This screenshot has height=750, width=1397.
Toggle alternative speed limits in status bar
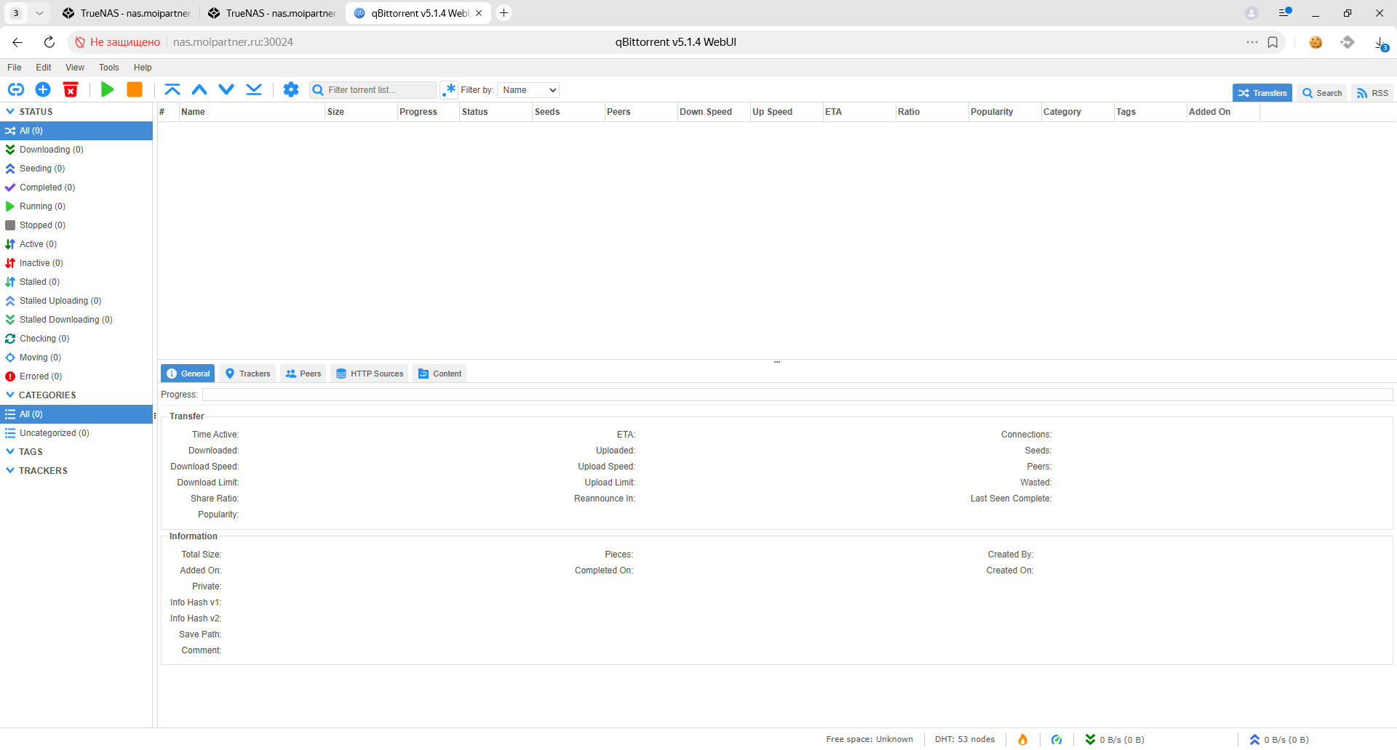[x=1056, y=739]
